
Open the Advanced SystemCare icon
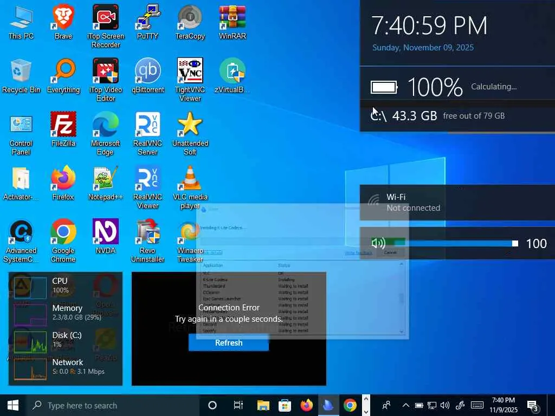click(21, 242)
